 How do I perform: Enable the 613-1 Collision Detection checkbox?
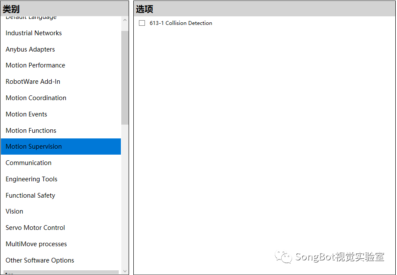tap(142, 23)
